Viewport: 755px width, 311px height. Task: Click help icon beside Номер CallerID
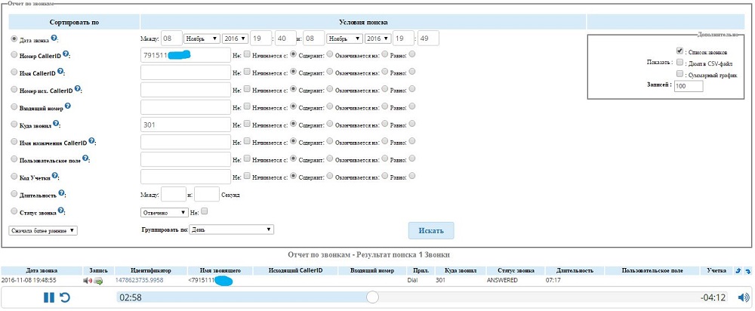coord(66,54)
